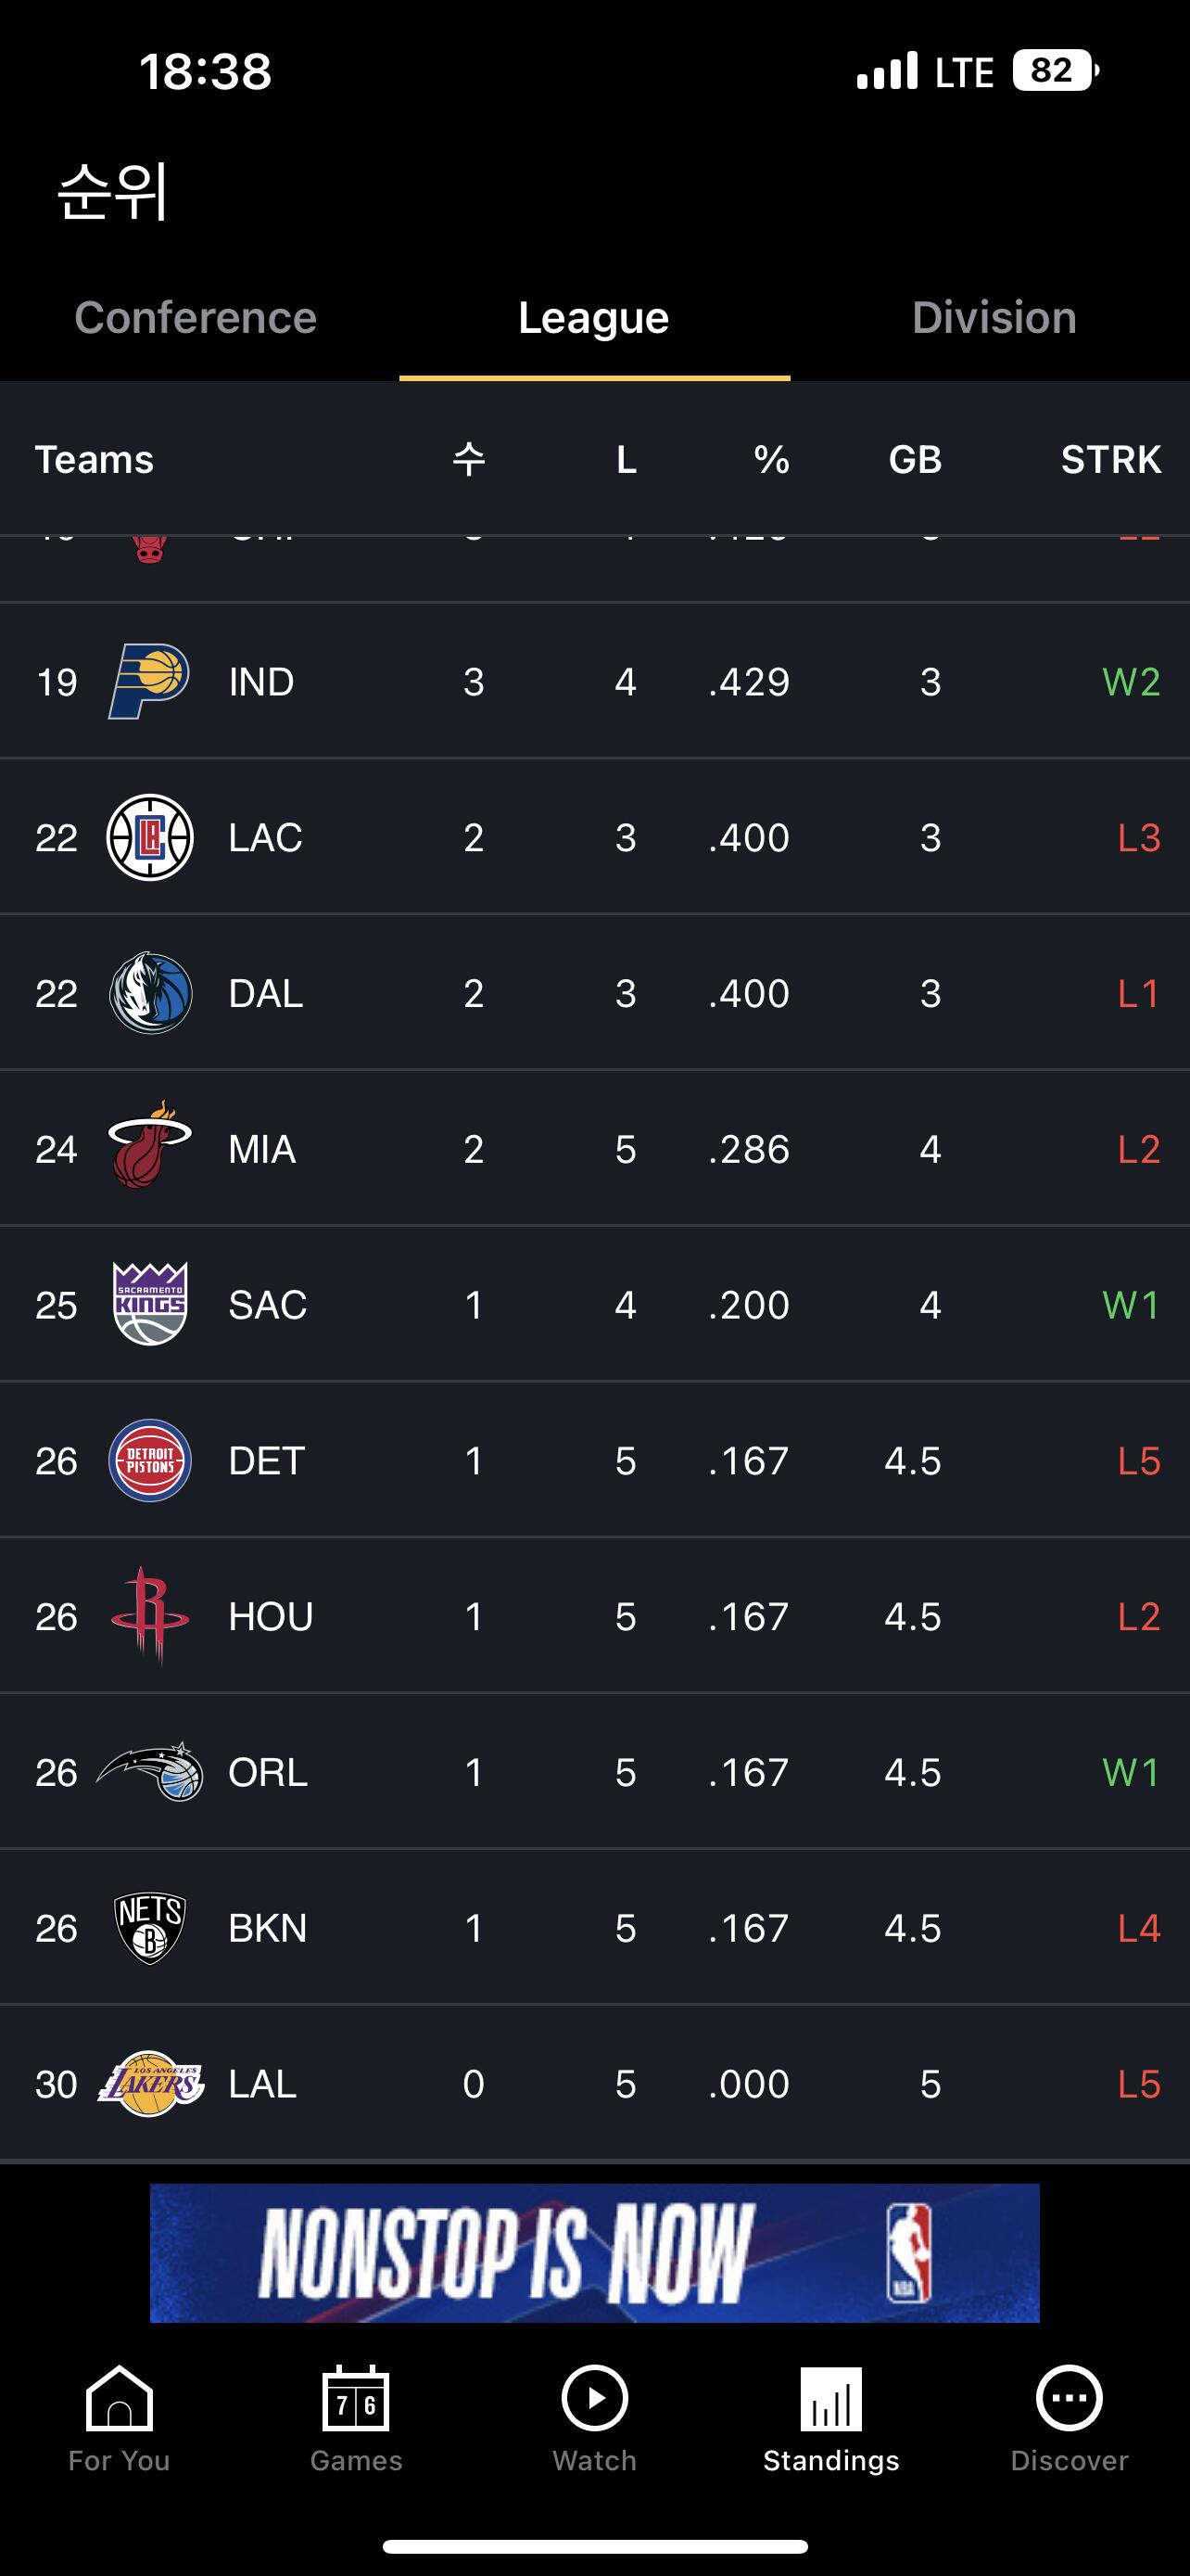Sort standings by STRK column header
Screen dimensions: 1190x2576
click(x=1110, y=460)
